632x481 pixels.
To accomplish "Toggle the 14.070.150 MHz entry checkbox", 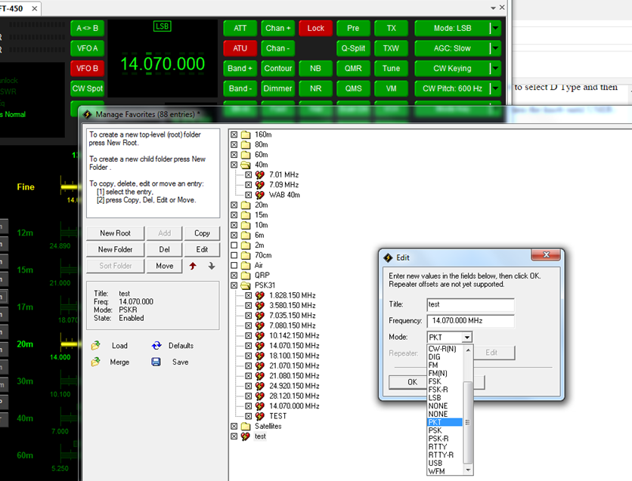I will click(248, 346).
